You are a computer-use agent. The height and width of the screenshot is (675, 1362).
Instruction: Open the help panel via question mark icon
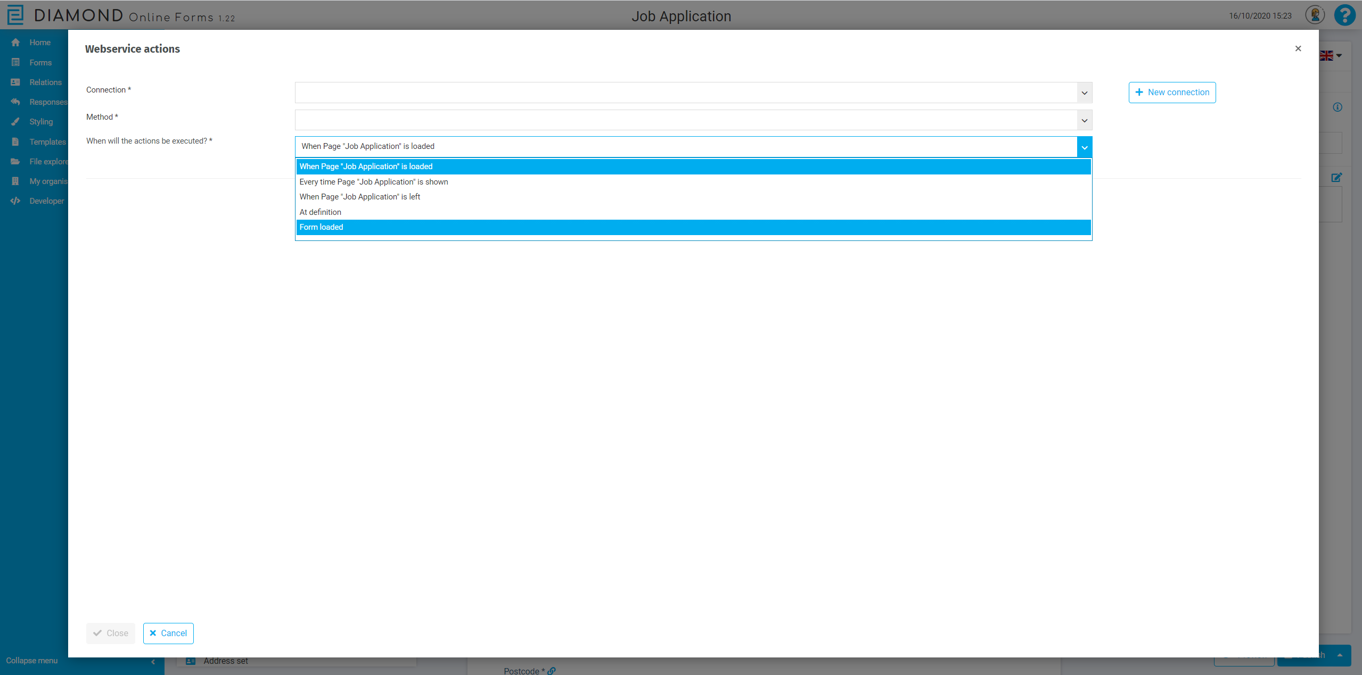(x=1344, y=15)
